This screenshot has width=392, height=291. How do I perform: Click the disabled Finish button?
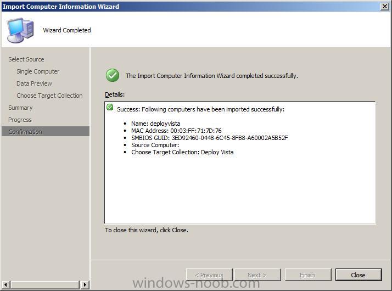[x=308, y=275]
